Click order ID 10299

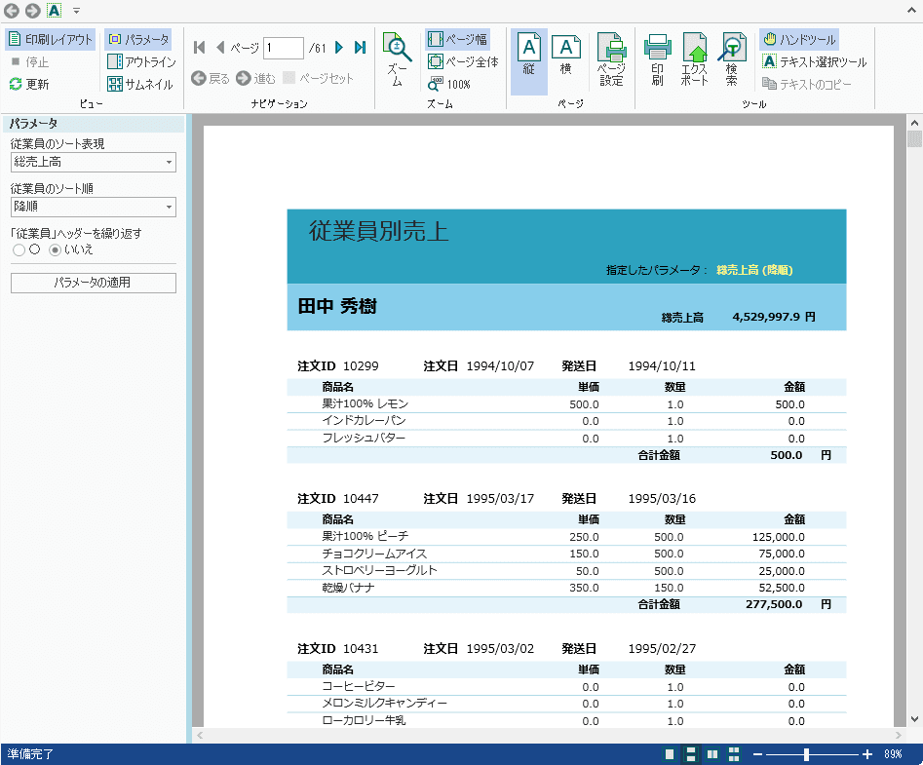click(361, 366)
